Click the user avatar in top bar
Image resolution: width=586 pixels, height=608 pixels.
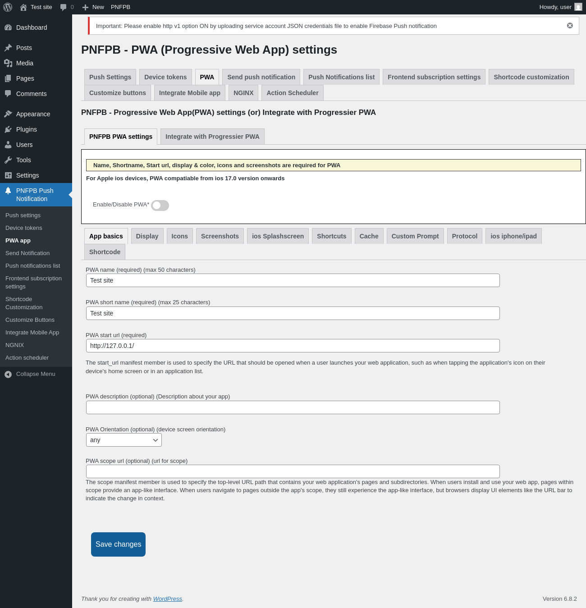[x=578, y=7]
